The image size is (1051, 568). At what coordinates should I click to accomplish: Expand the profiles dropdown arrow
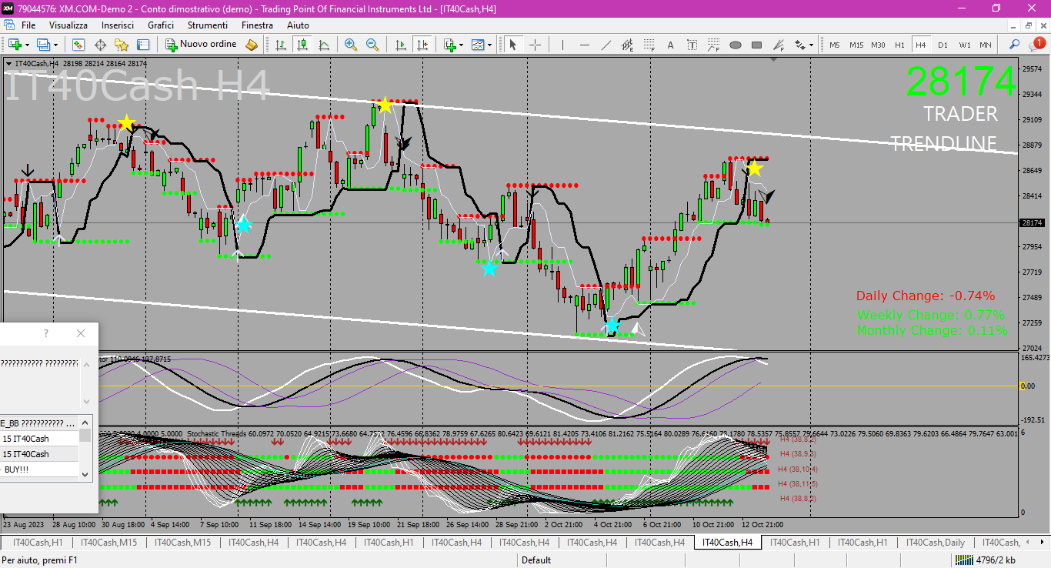[55, 45]
